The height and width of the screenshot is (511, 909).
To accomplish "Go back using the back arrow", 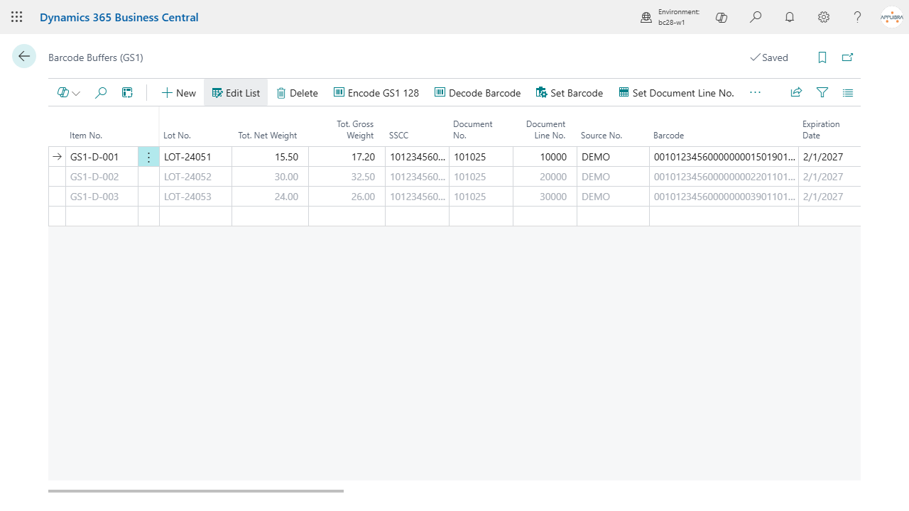I will [24, 57].
